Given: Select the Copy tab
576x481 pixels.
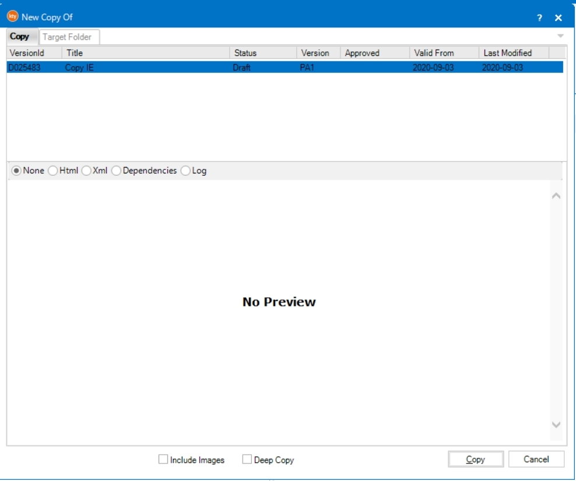Looking at the screenshot, I should click(x=19, y=36).
